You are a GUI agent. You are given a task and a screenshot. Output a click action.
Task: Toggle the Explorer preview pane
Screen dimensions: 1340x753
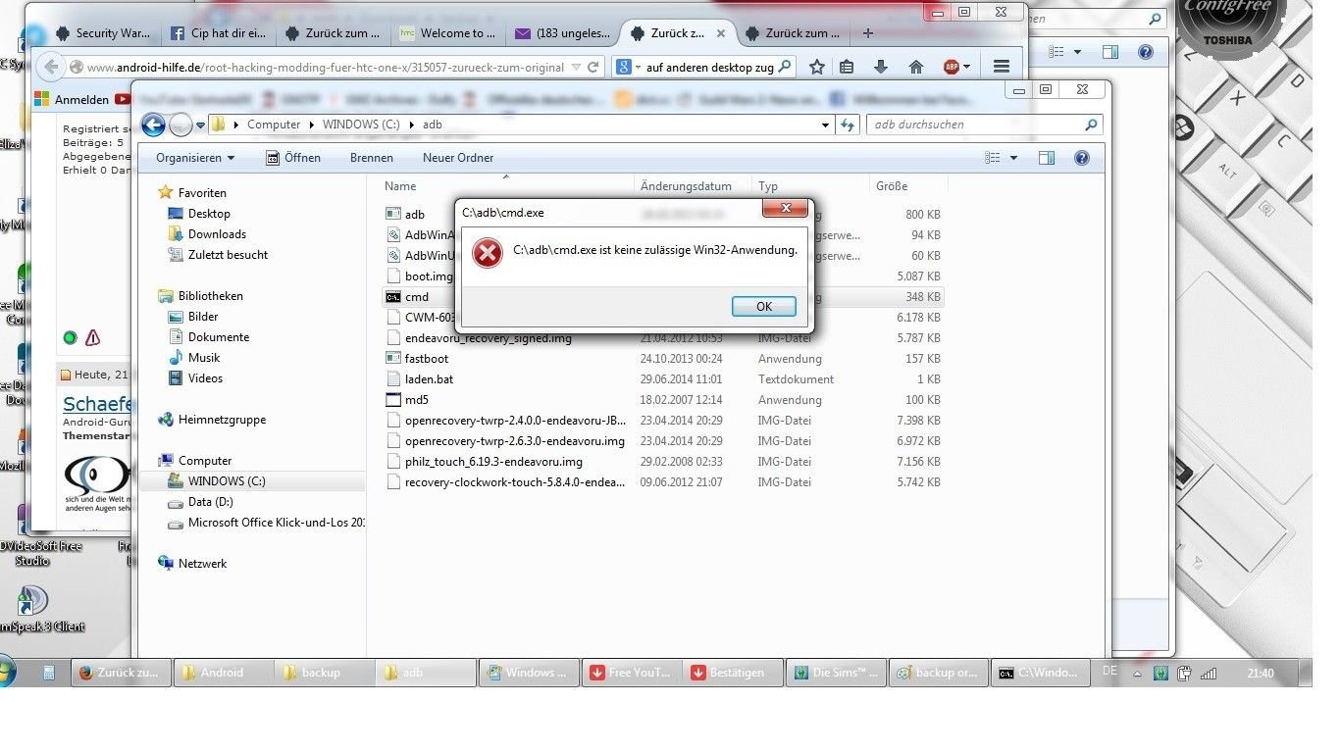[1047, 158]
